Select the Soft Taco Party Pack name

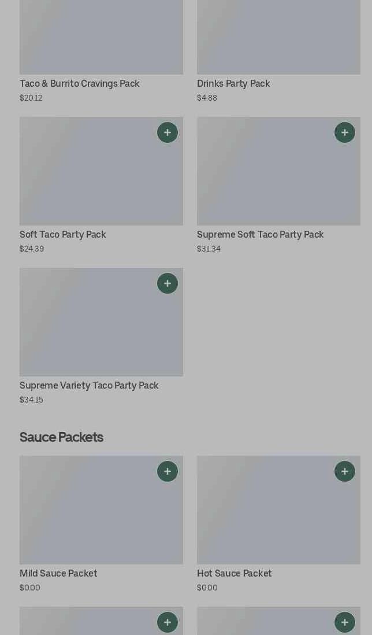click(63, 235)
